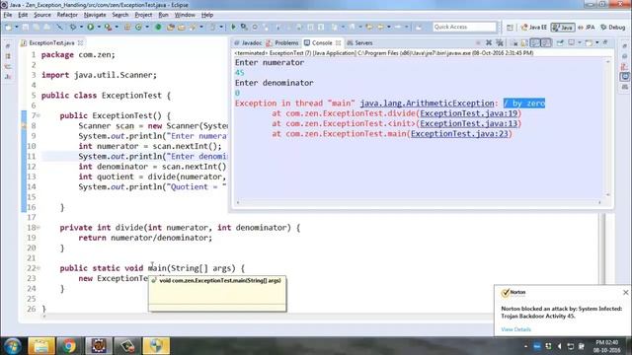Switch to the Javadoc view tab
Image resolution: width=632 pixels, height=355 pixels.
point(248,42)
